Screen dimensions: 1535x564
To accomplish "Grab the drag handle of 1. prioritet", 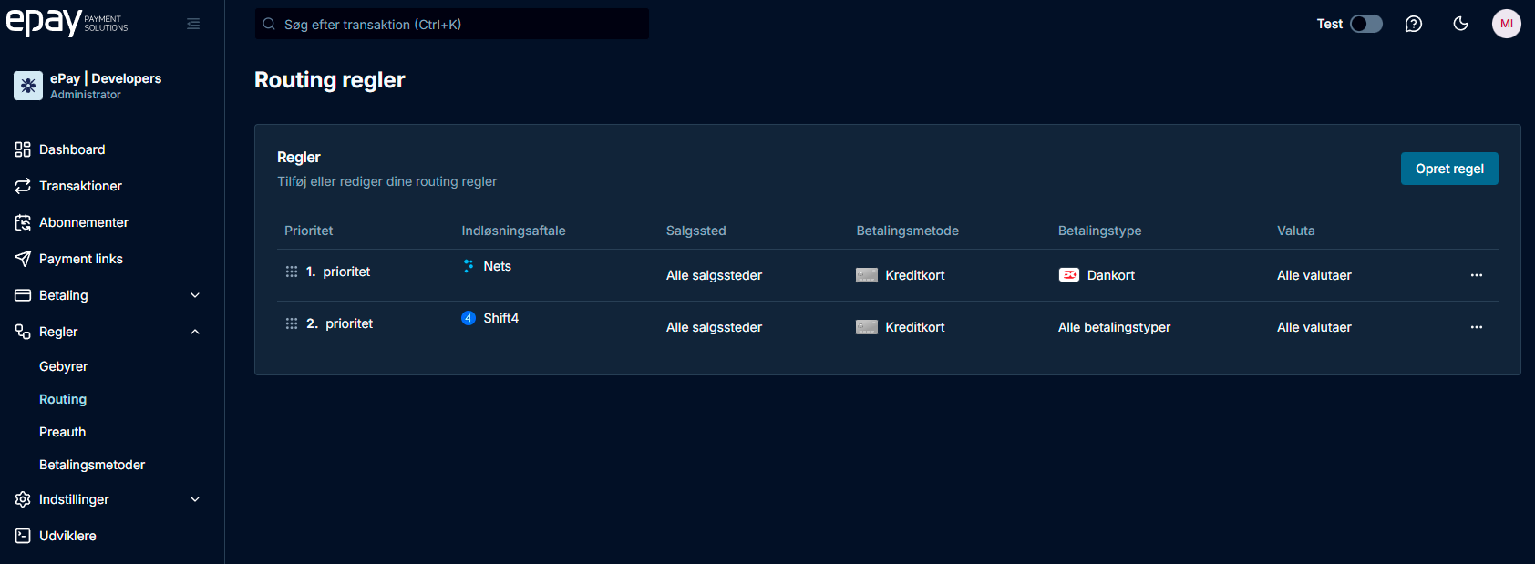I will click(292, 272).
